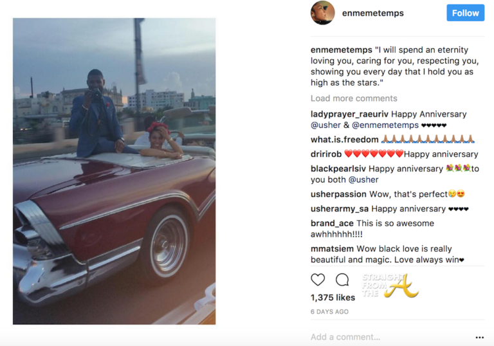
Task: Click the heart like icon
Action: pos(318,280)
